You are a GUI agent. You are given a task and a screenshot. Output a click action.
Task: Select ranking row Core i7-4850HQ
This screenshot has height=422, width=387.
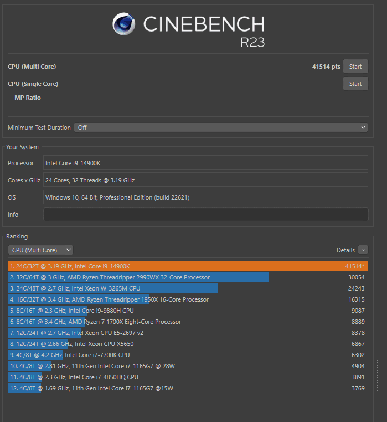(188, 377)
